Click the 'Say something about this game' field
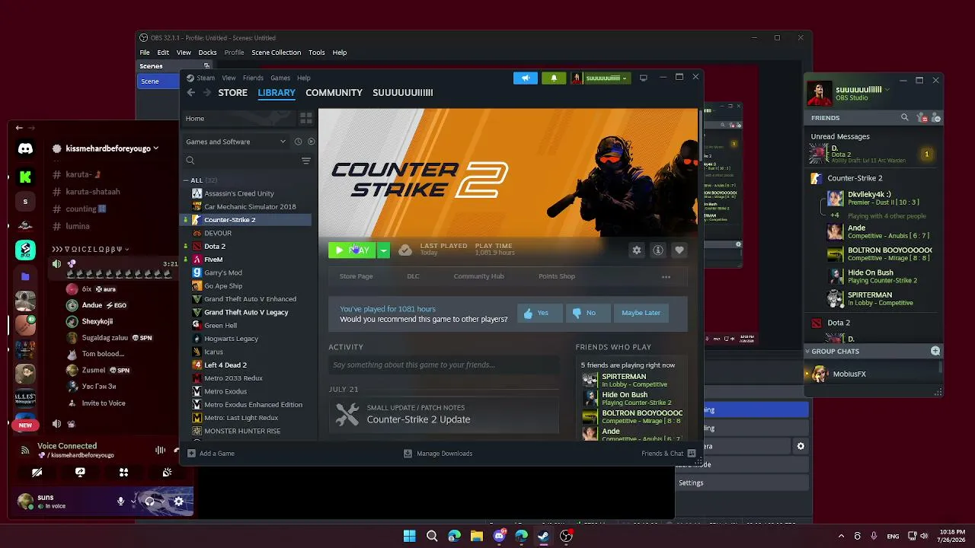Image resolution: width=975 pixels, height=548 pixels. tap(444, 365)
